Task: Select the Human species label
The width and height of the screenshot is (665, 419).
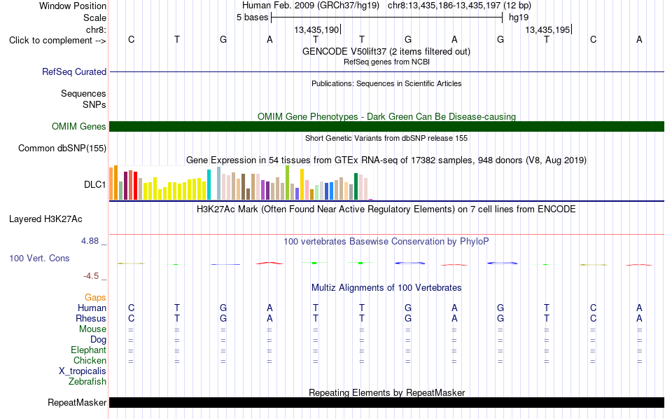Action: [92, 308]
